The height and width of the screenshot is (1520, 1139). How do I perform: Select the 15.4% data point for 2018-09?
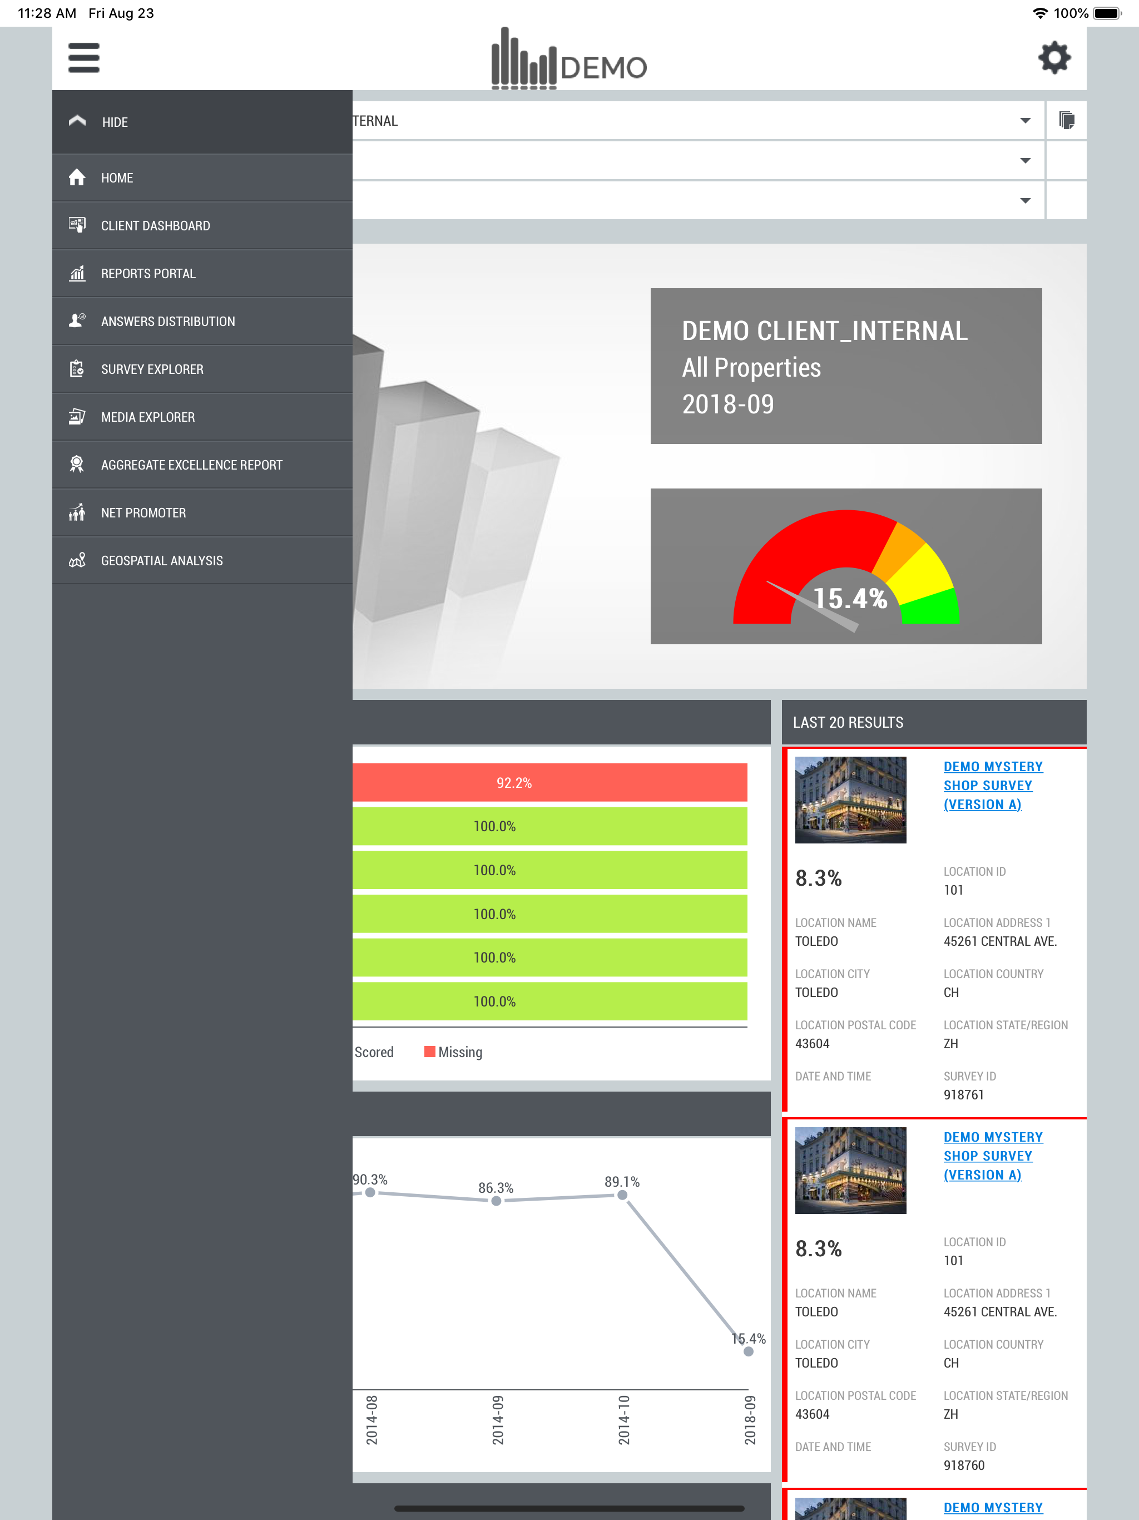tap(749, 1351)
